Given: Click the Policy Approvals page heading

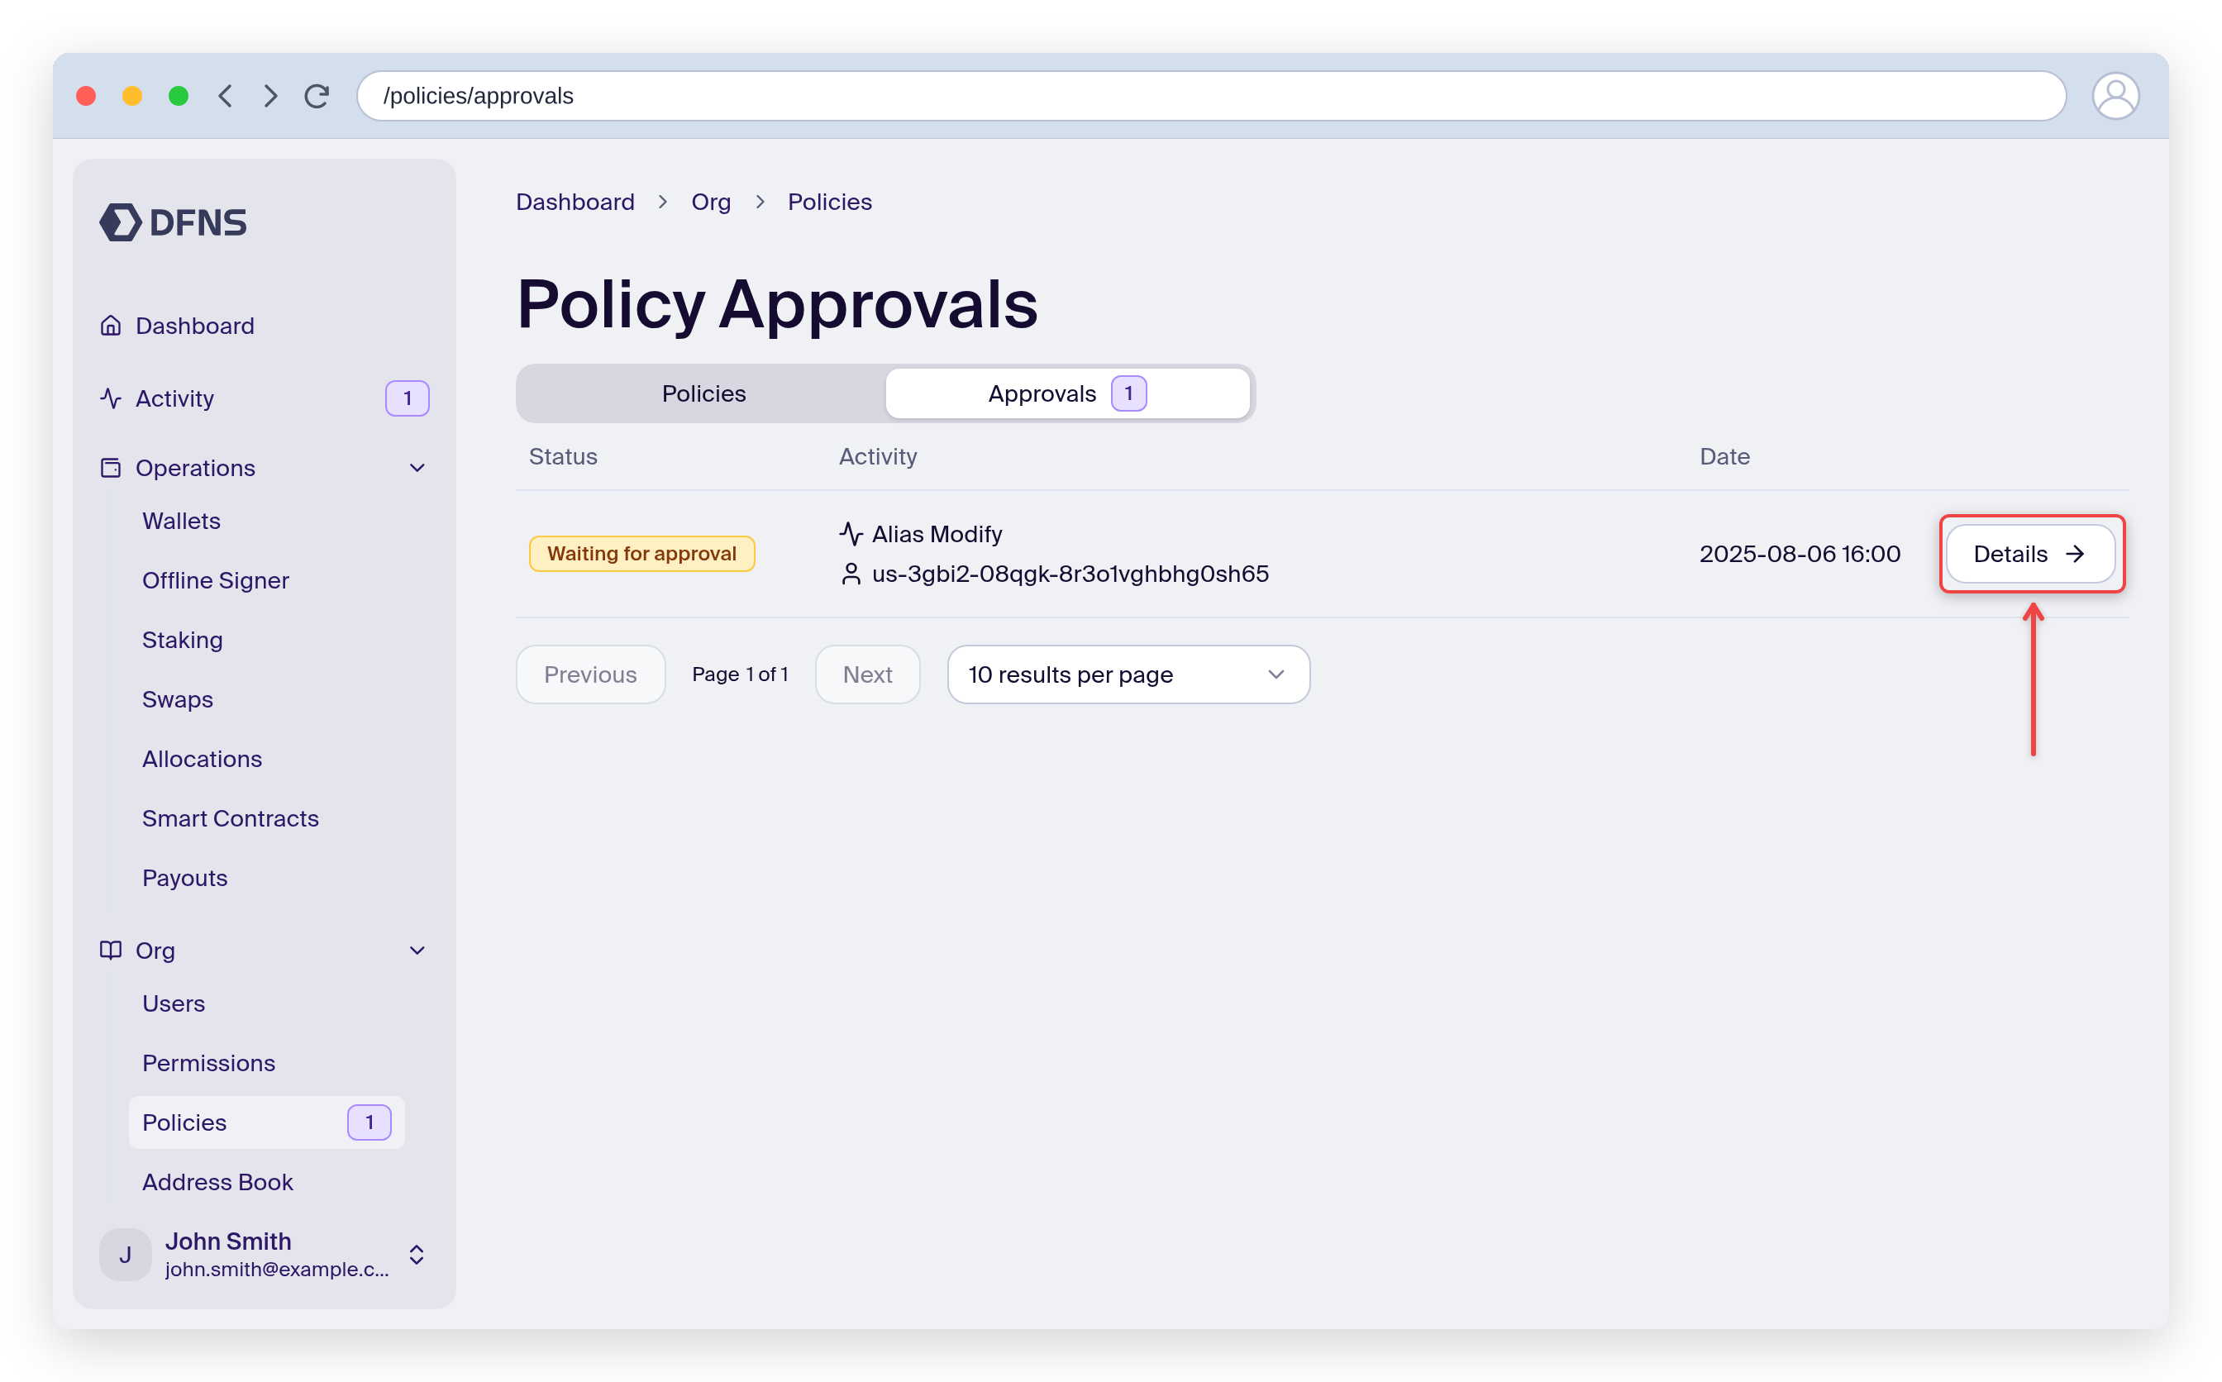Looking at the screenshot, I should (777, 304).
